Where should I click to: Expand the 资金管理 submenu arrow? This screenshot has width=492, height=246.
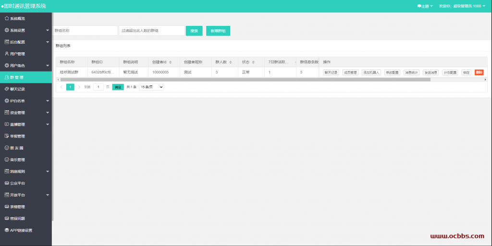pos(48,113)
